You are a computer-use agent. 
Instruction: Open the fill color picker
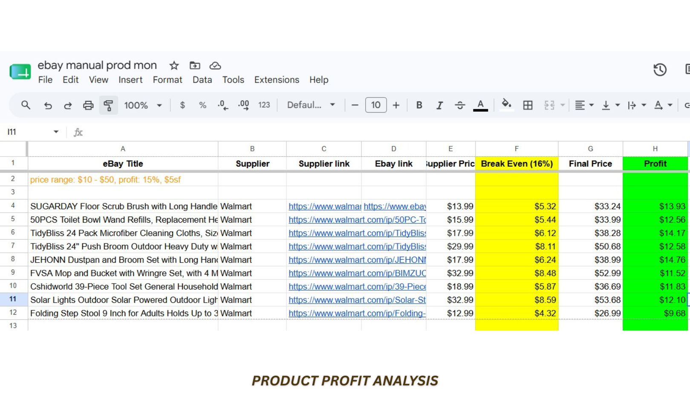(506, 105)
